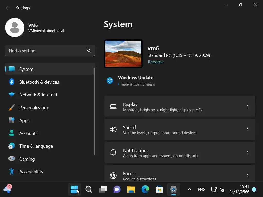The height and width of the screenshot is (197, 263).
Task: Click the muted volume icon in system tray
Action: [222, 190]
